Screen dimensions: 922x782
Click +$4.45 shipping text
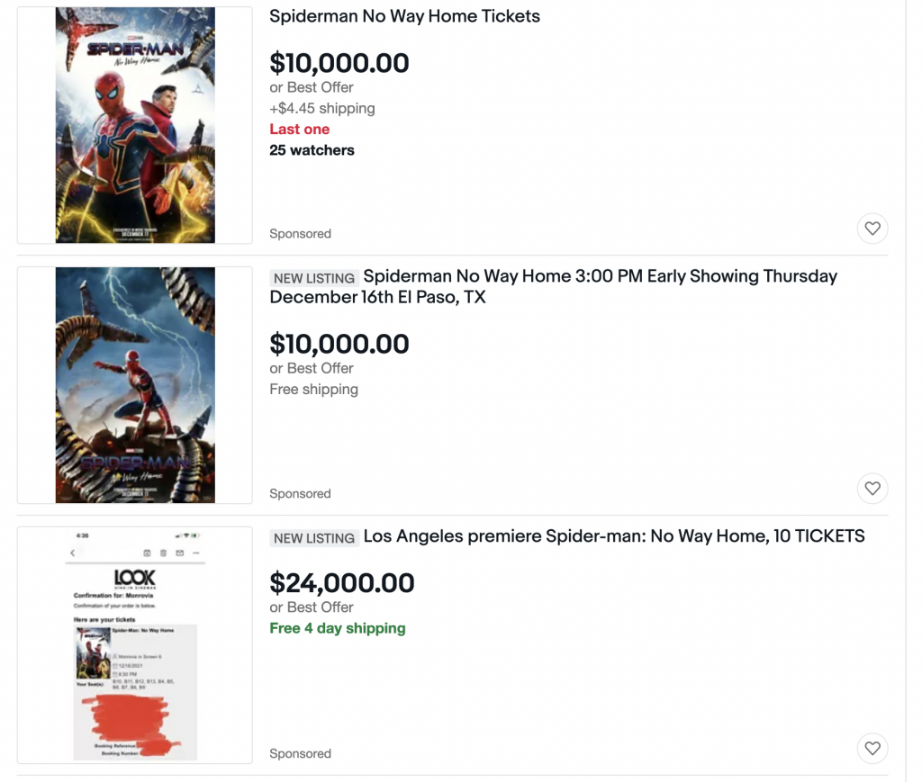click(x=322, y=108)
